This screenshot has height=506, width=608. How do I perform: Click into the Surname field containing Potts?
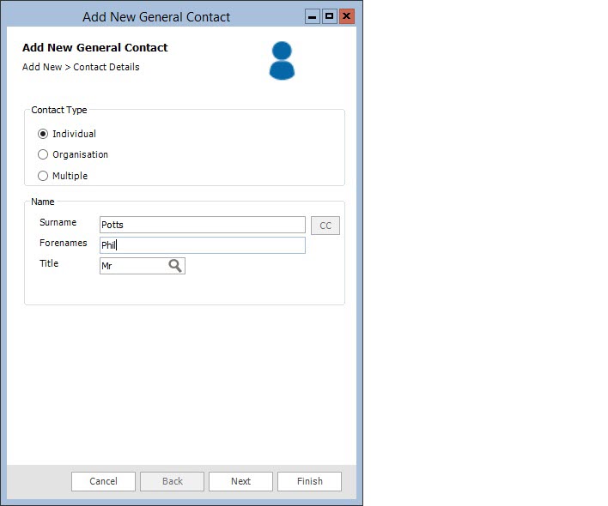click(202, 225)
